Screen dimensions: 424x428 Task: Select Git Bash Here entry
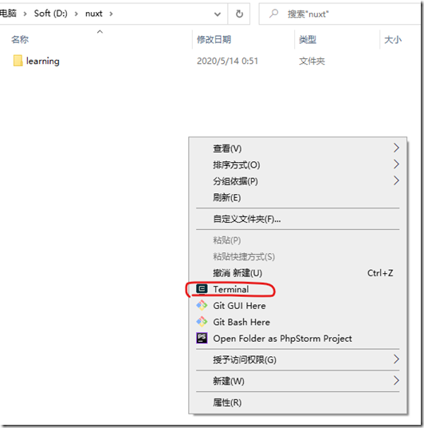297,322
